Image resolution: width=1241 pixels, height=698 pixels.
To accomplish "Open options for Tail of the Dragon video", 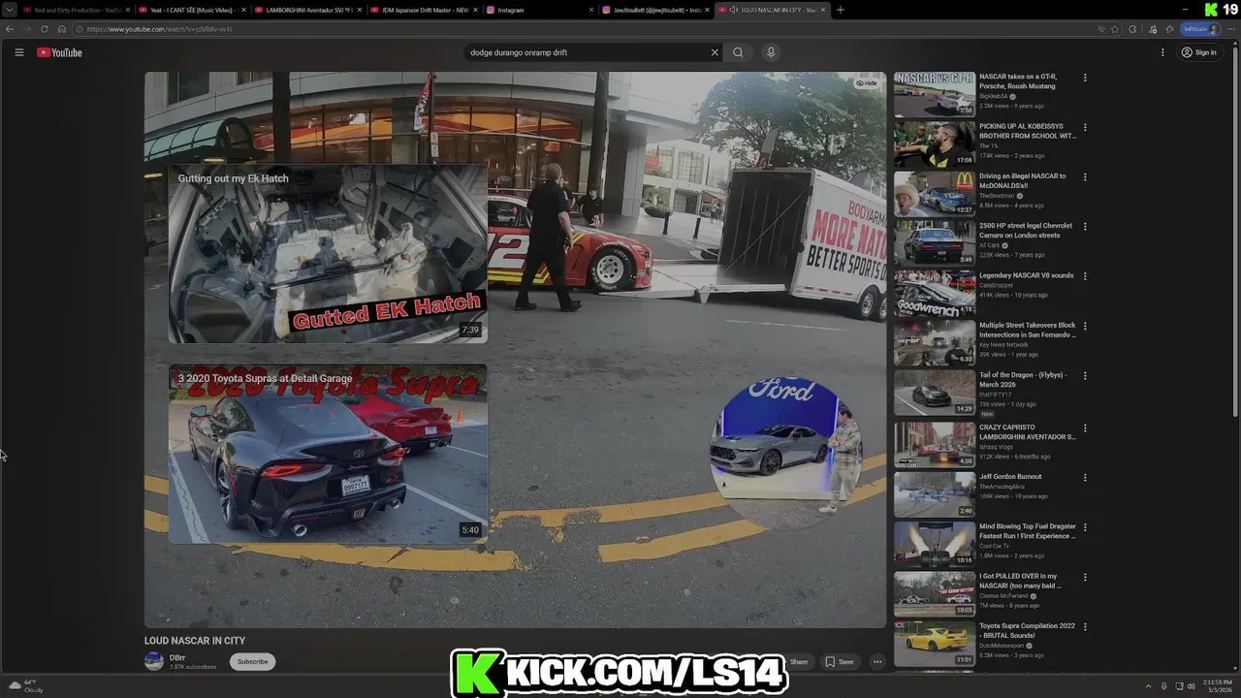I will click(x=1085, y=376).
